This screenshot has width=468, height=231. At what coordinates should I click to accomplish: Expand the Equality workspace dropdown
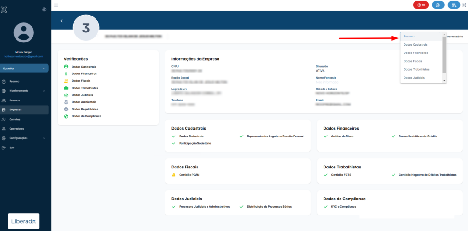(24, 68)
